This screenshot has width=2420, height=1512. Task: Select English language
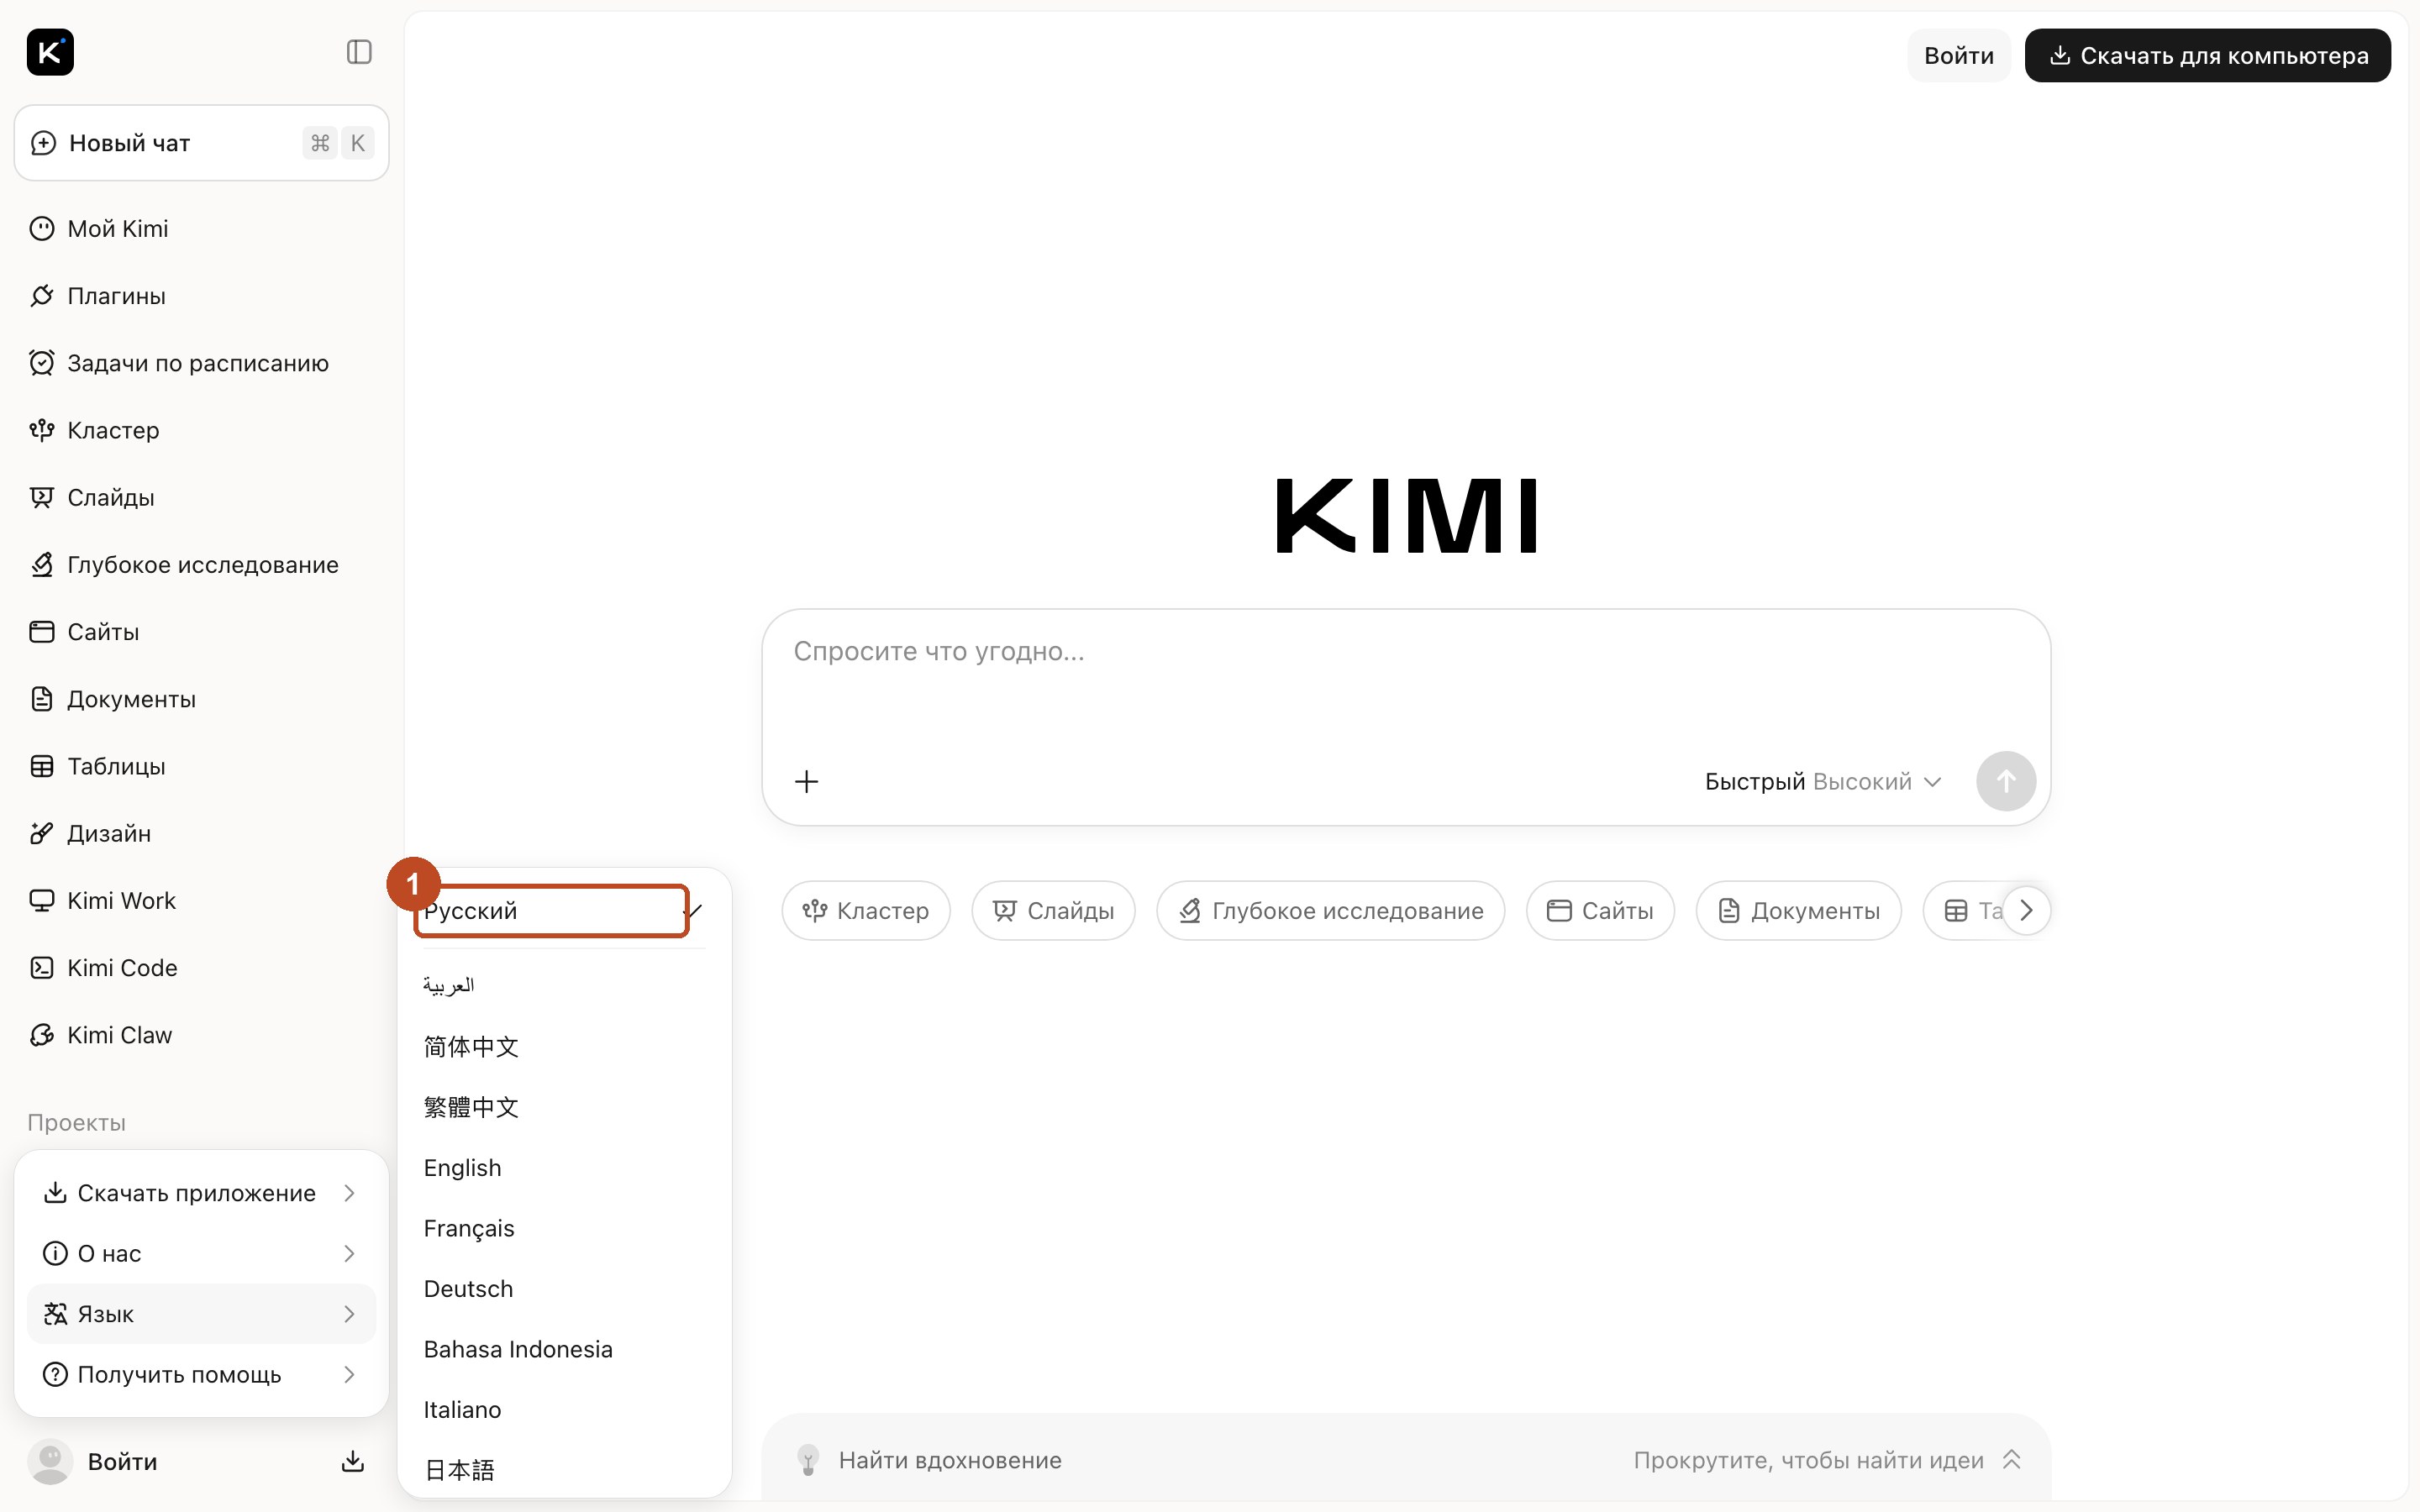point(564,1168)
